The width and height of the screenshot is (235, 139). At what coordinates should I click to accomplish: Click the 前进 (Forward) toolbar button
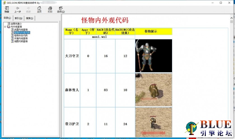click(x=28, y=9)
